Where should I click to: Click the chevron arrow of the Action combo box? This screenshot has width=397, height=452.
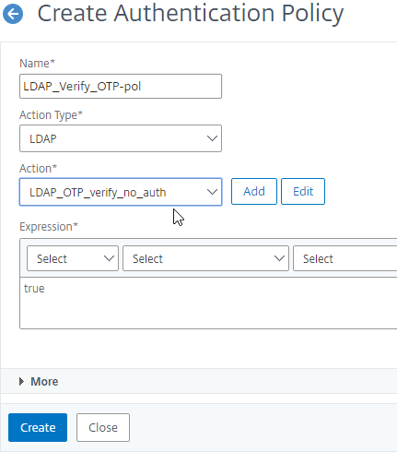[x=212, y=192]
